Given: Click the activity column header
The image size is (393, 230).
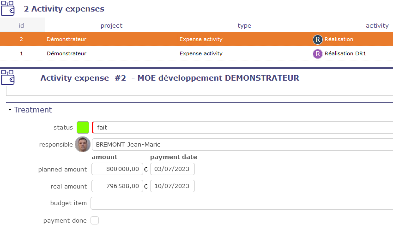Looking at the screenshot, I should click(377, 26).
